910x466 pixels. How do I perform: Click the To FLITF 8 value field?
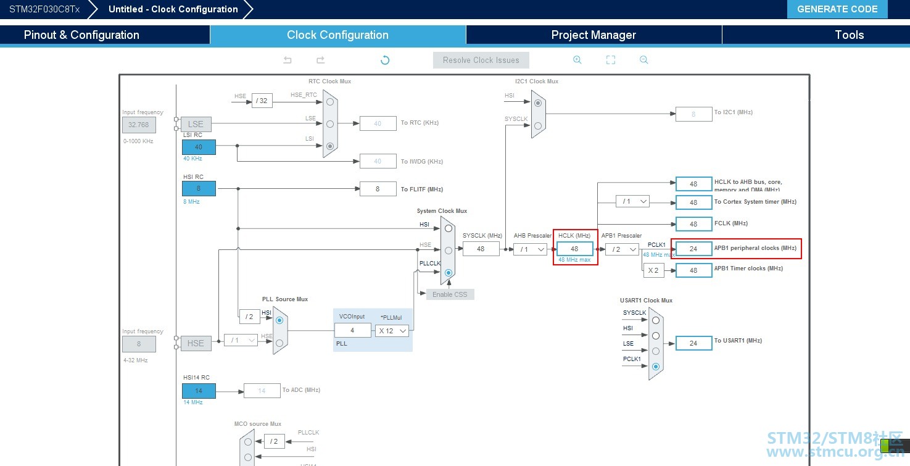378,189
